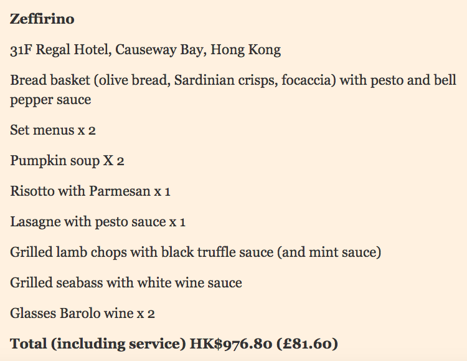
Task: Click the Total including service line
Action: (174, 344)
